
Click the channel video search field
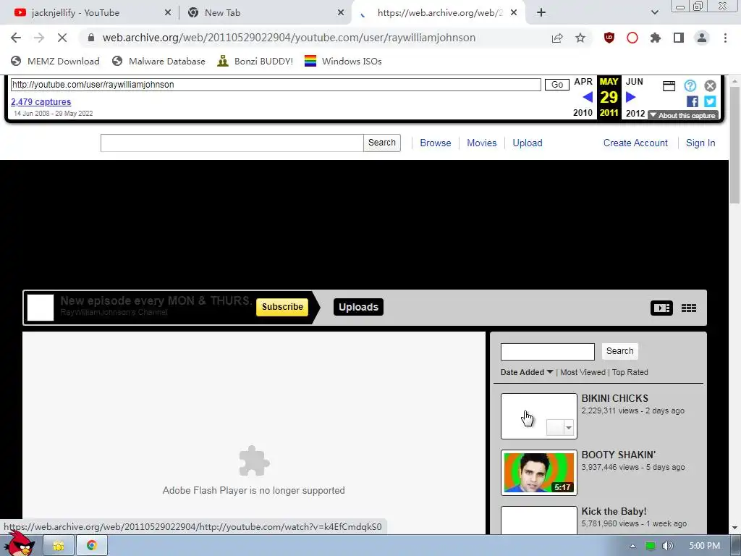(547, 352)
